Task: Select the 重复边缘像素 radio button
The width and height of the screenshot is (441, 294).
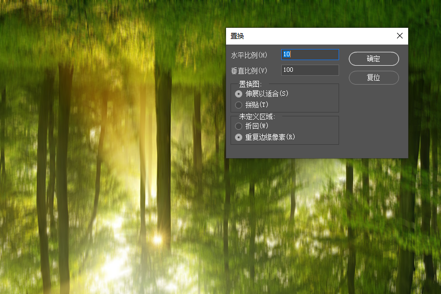Action: click(238, 138)
